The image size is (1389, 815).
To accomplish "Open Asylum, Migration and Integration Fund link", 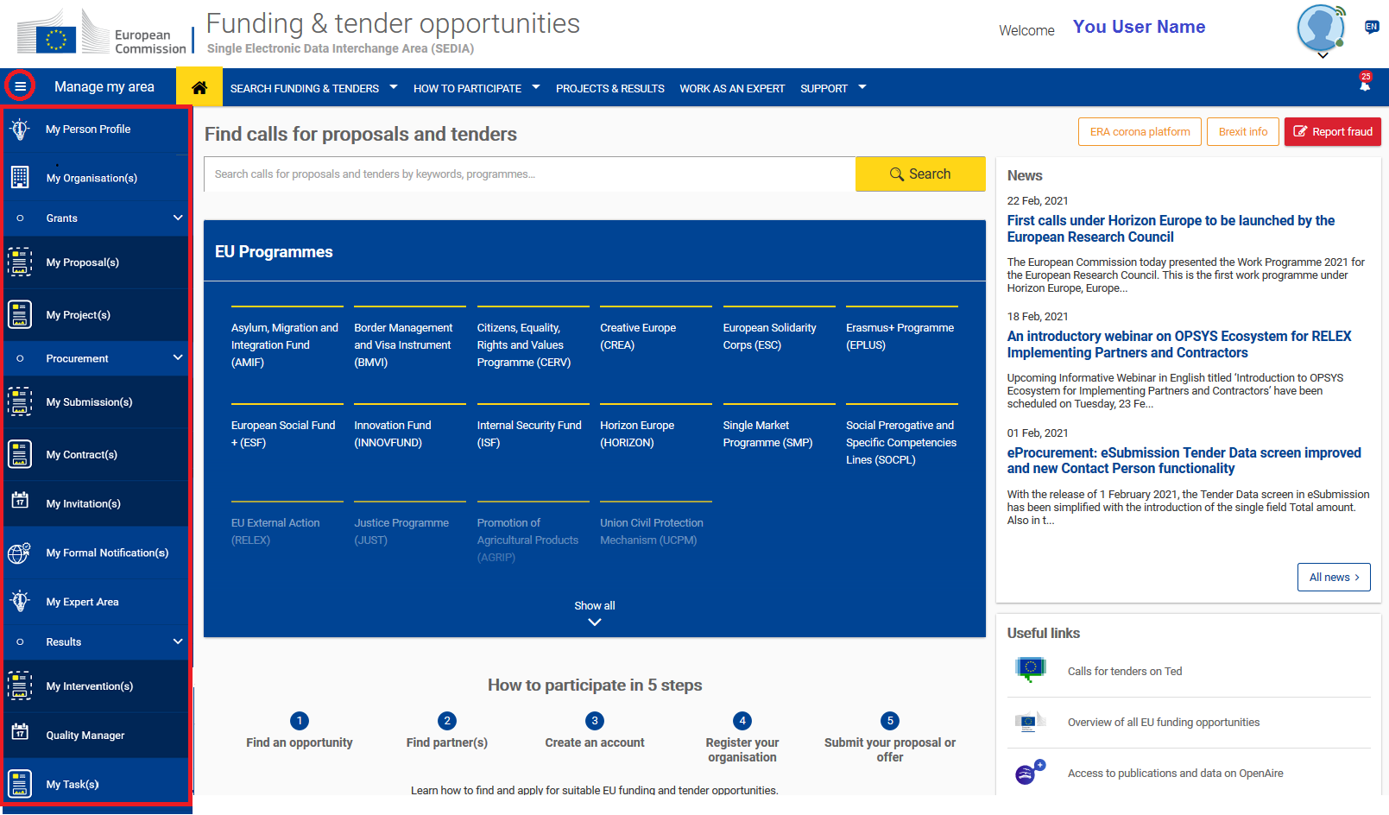I will [x=285, y=344].
